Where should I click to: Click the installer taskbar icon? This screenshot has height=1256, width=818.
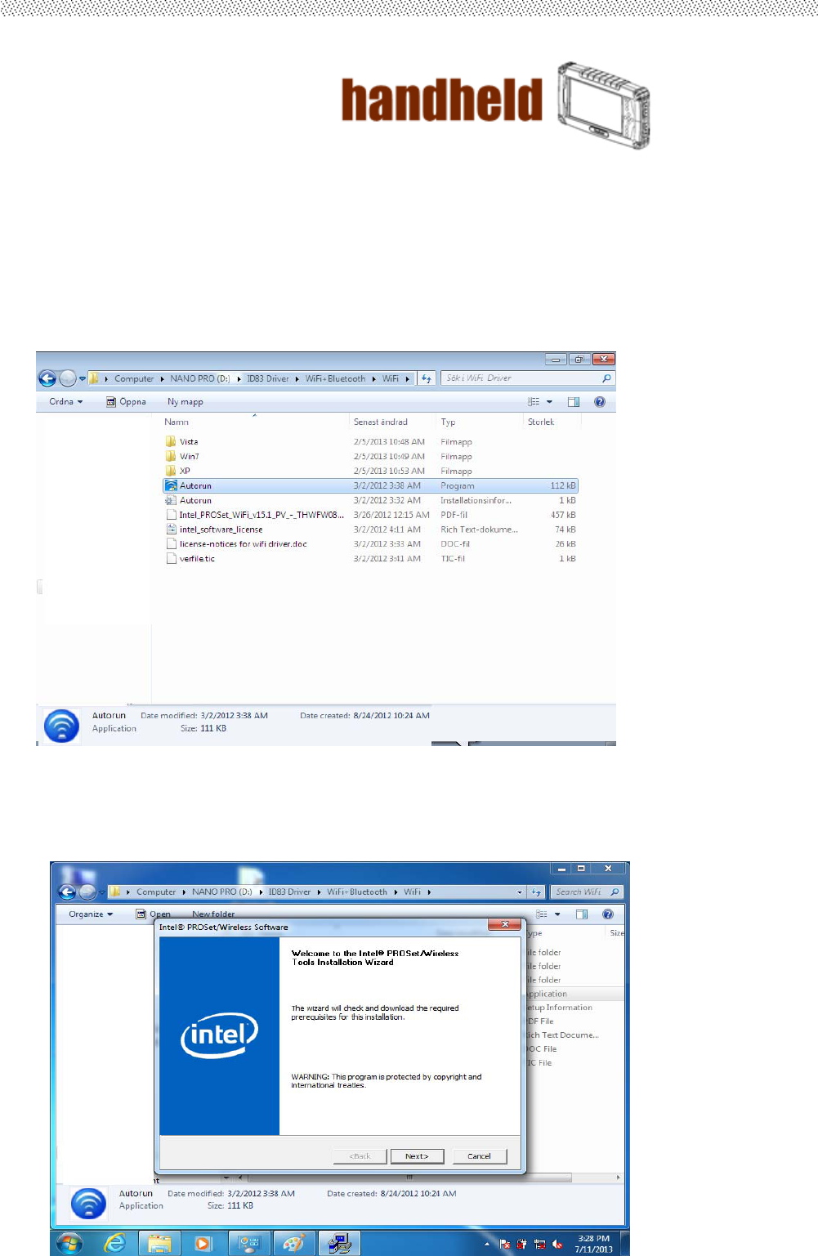[338, 1244]
